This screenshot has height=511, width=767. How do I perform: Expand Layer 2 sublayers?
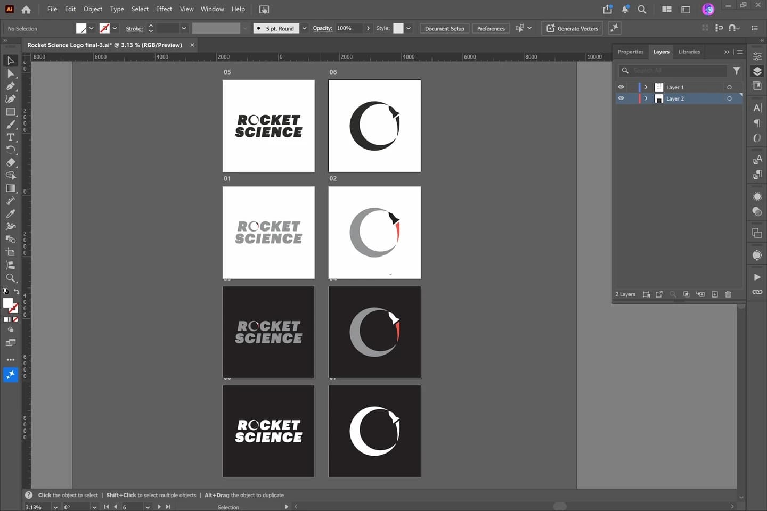click(646, 98)
